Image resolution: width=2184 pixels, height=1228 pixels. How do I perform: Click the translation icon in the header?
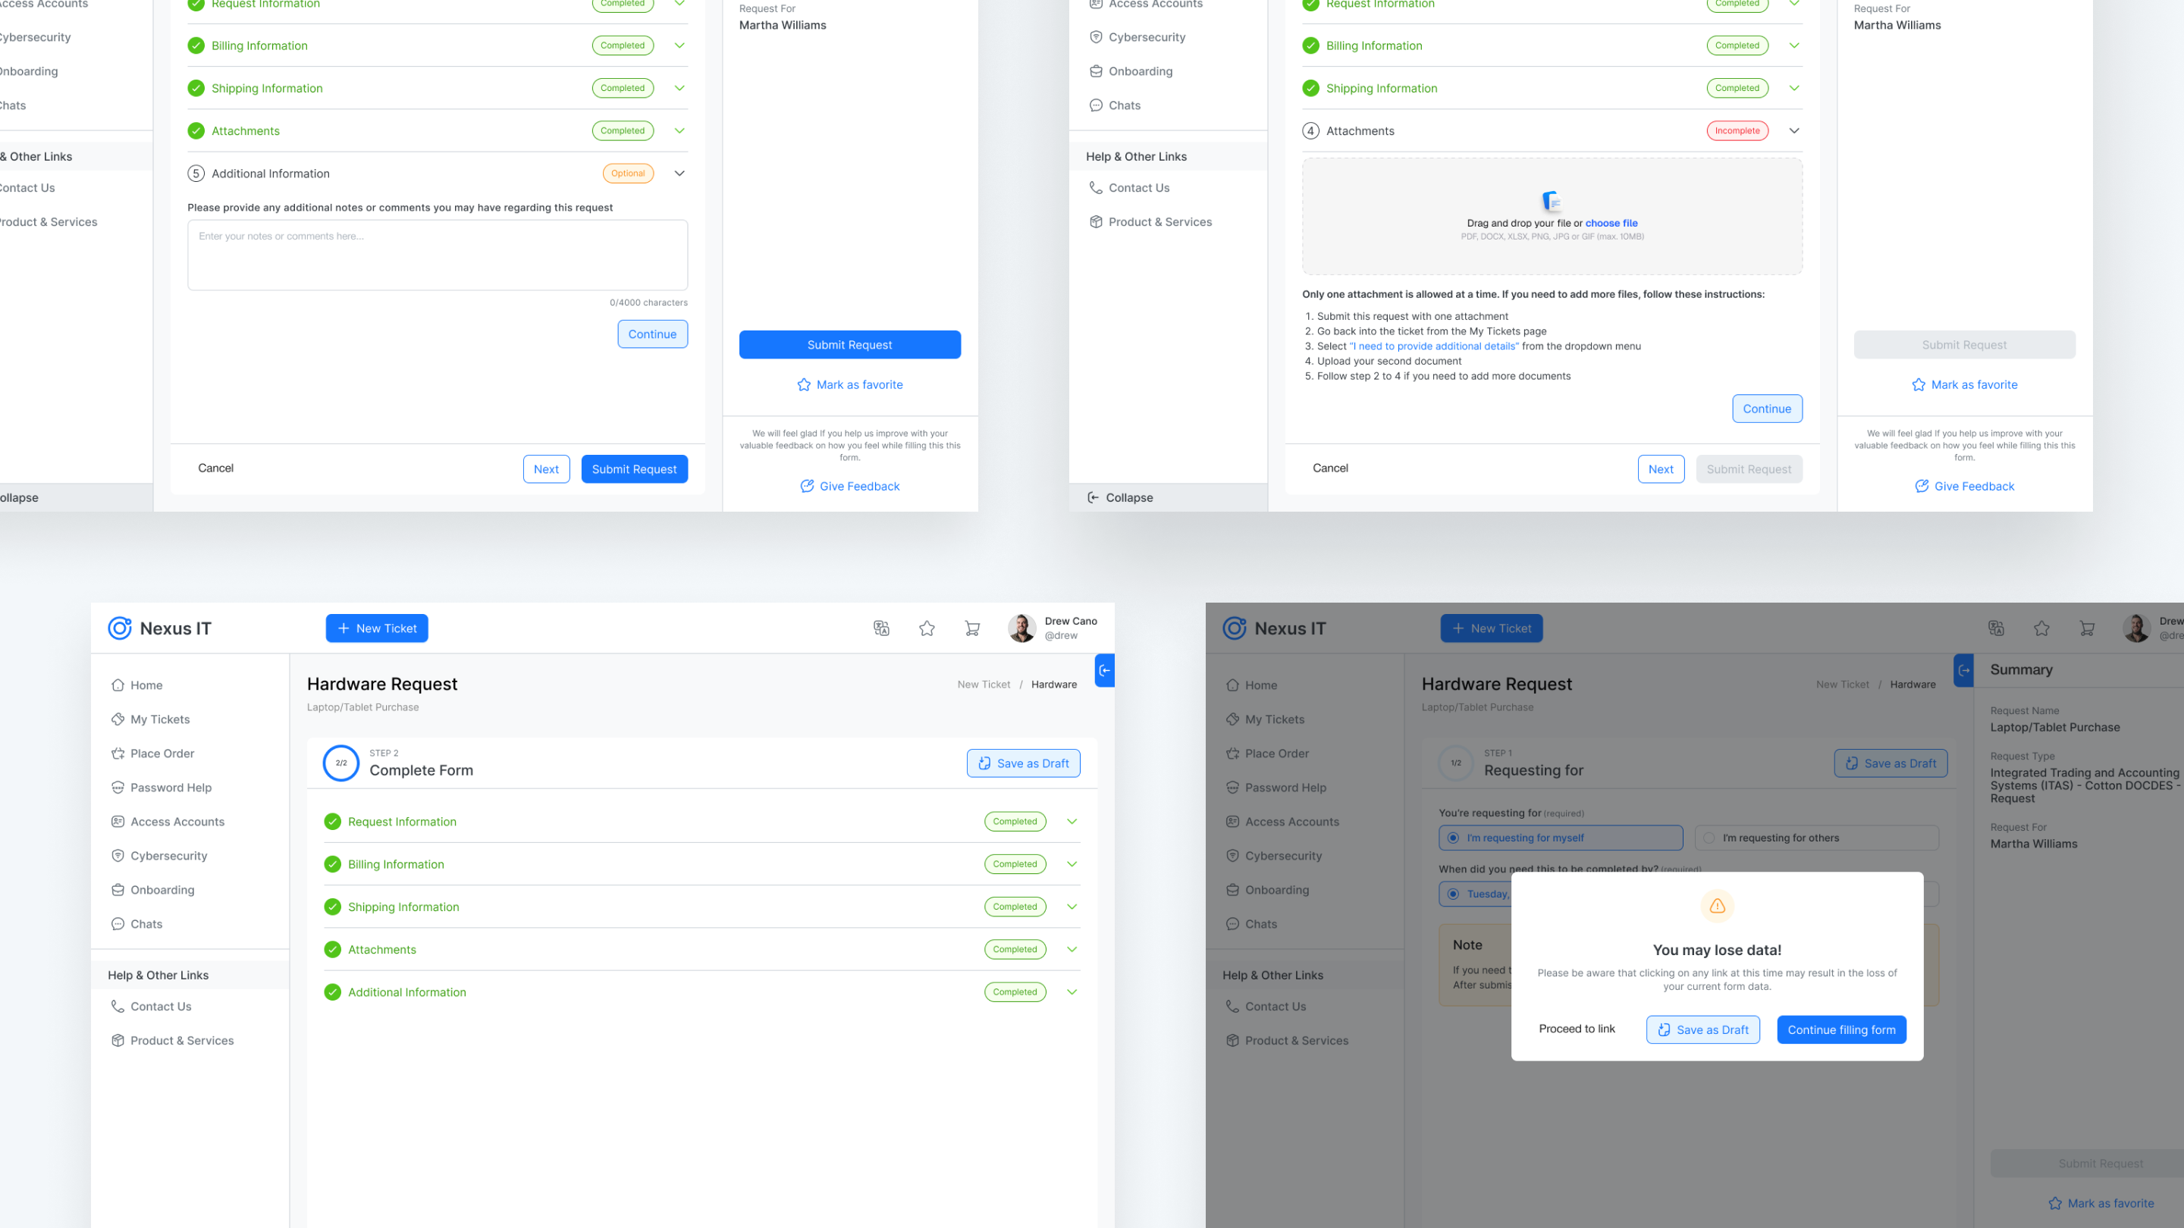tap(882, 628)
